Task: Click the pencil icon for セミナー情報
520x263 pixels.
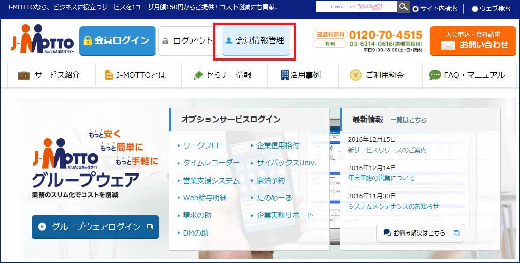Action: 198,75
